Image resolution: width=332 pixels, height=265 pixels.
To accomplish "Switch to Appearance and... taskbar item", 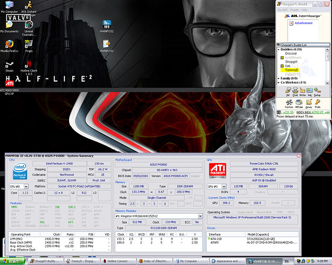I will pos(227,261).
